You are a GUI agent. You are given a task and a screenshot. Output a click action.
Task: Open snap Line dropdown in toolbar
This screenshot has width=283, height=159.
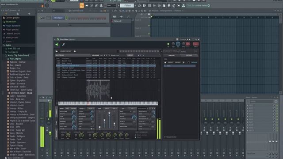(x=111, y=6)
